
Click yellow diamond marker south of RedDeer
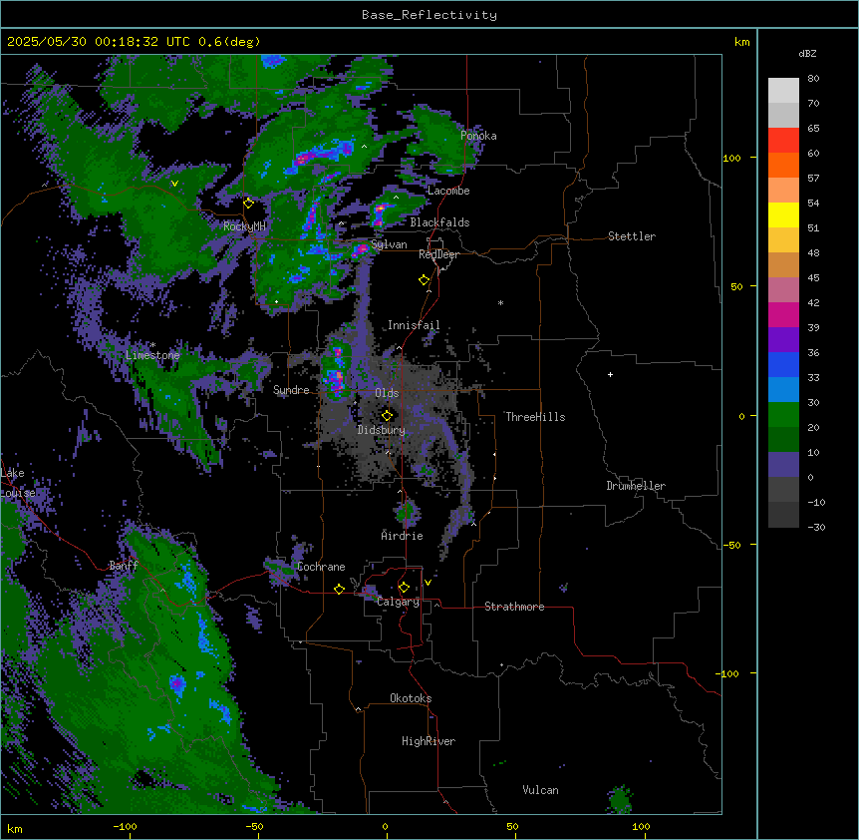(424, 280)
